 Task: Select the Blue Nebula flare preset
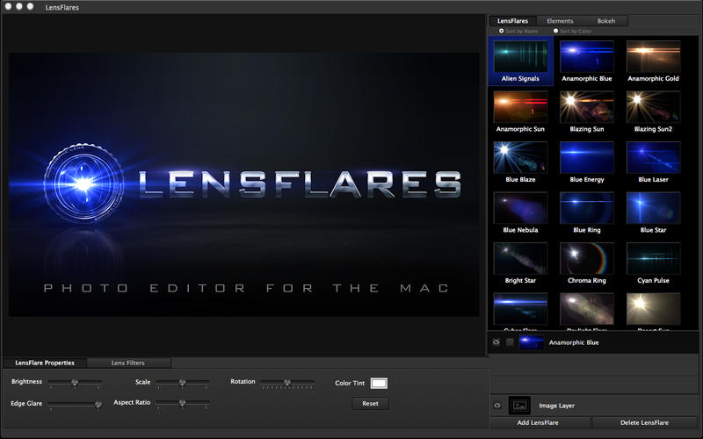(x=520, y=208)
